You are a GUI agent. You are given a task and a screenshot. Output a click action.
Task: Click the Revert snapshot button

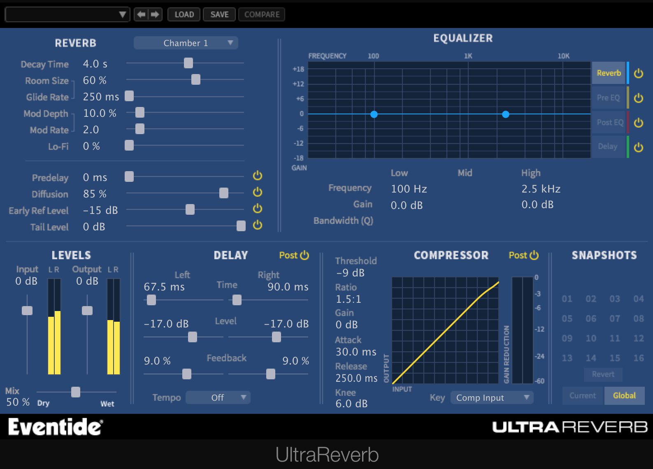pyautogui.click(x=603, y=374)
